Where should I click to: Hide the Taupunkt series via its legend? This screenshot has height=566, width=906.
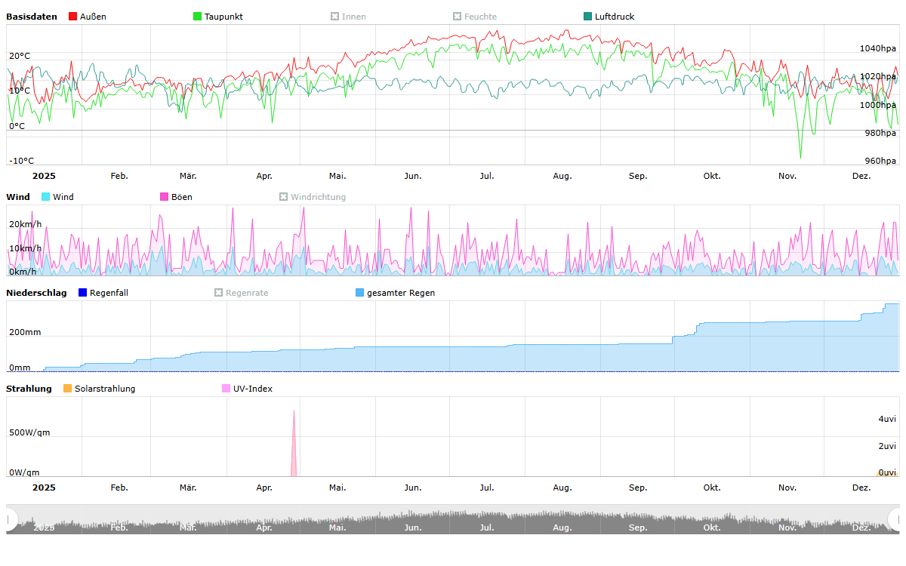point(198,17)
